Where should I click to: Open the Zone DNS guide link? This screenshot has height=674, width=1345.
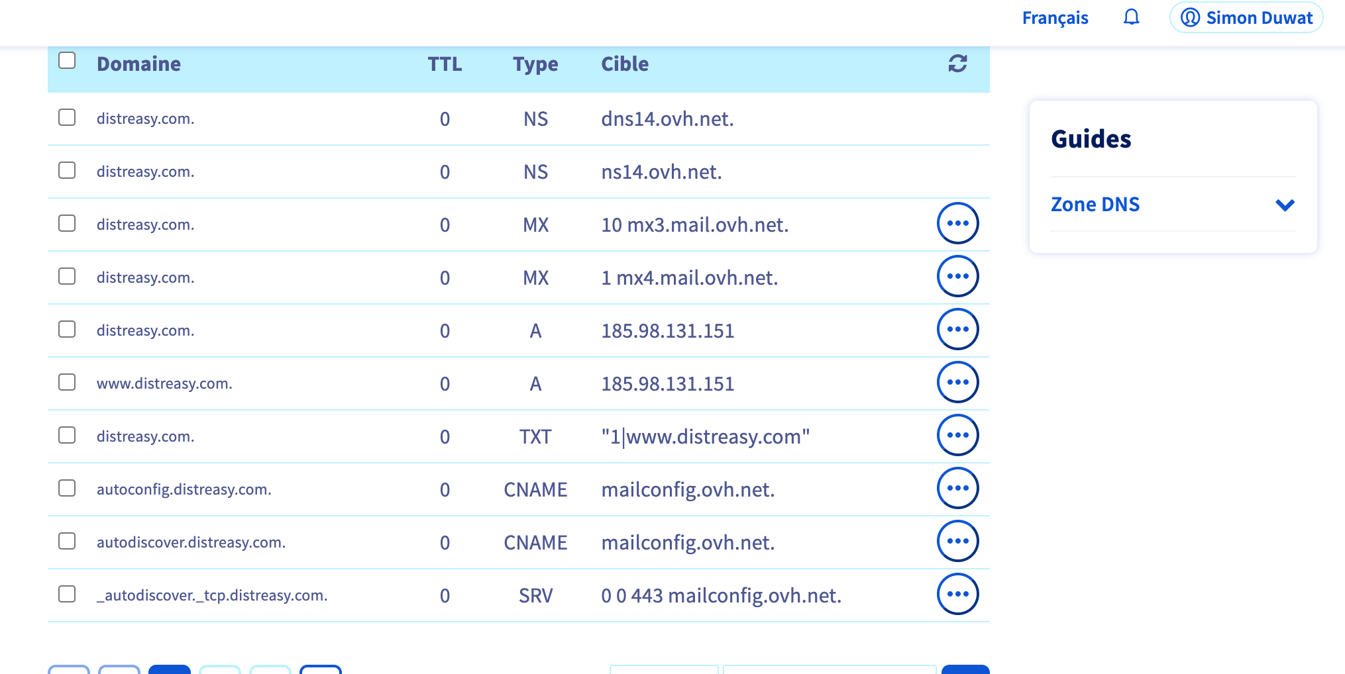(1095, 205)
